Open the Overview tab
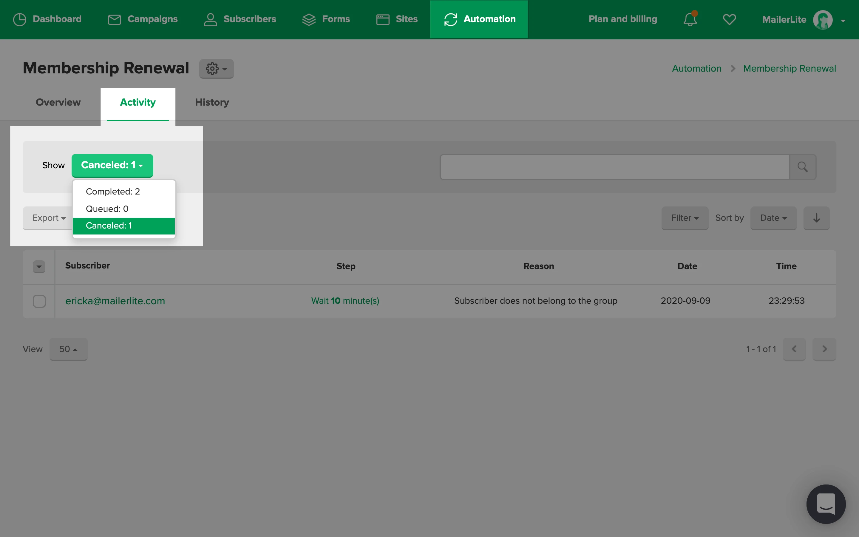 click(58, 102)
